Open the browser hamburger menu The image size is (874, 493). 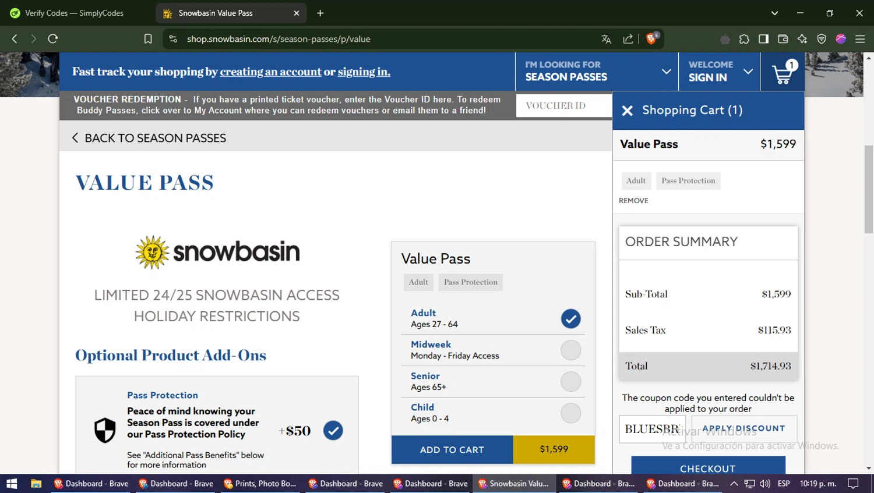pos(860,39)
